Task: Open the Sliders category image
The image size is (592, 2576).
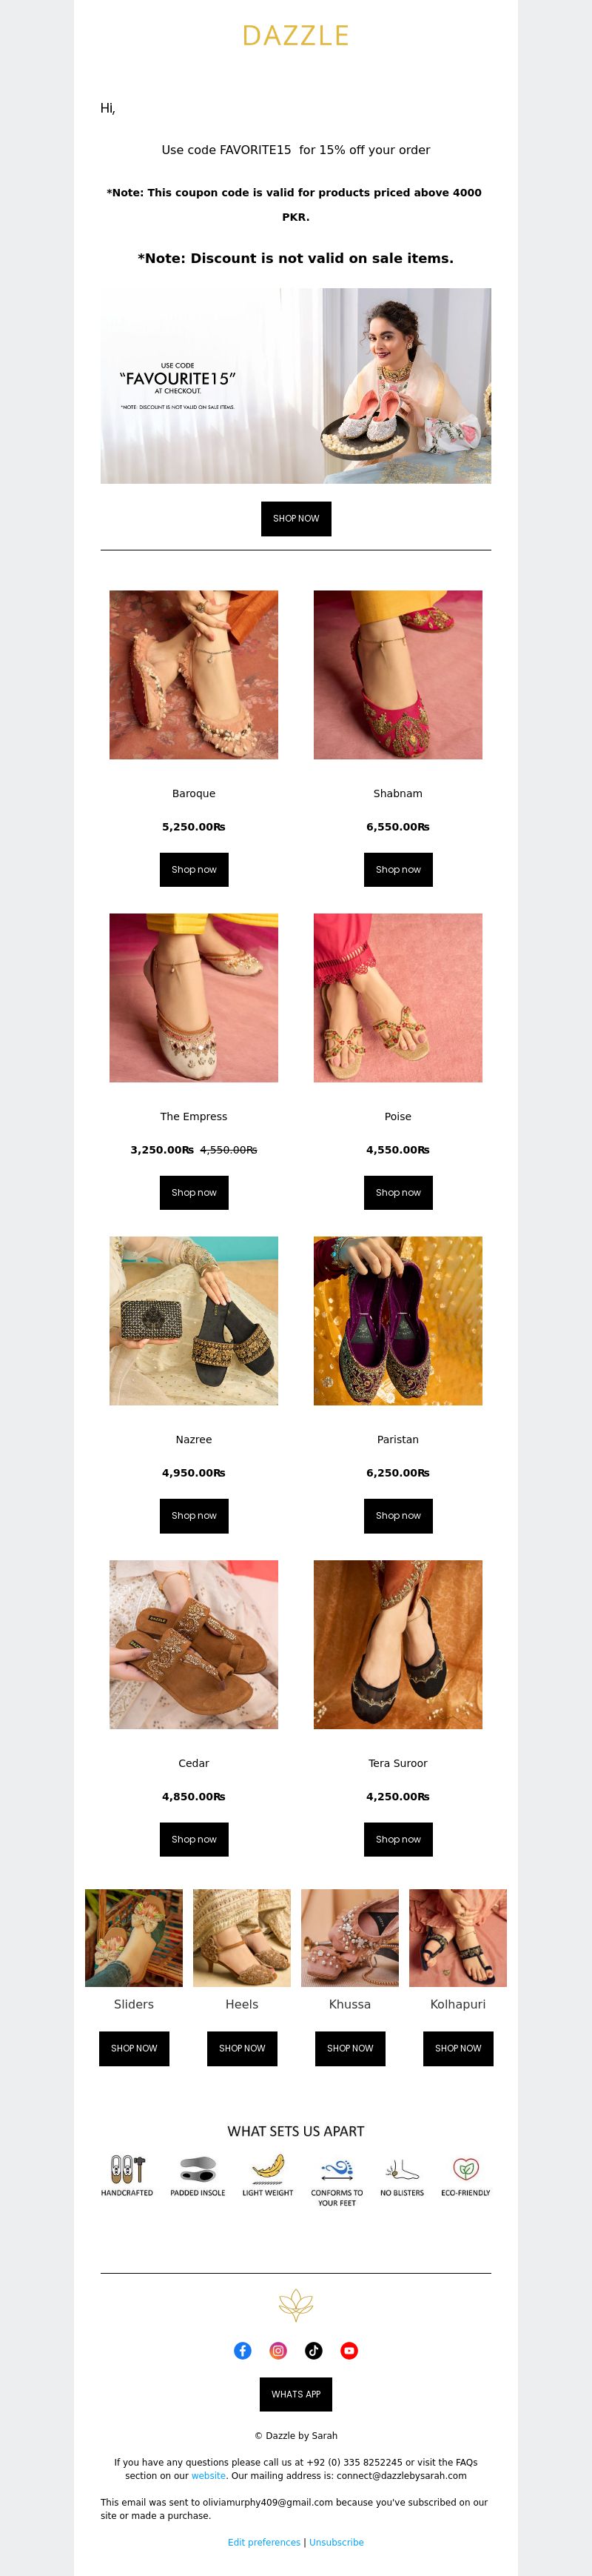Action: [x=134, y=1937]
